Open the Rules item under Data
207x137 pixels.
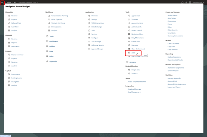coord(51,56)
